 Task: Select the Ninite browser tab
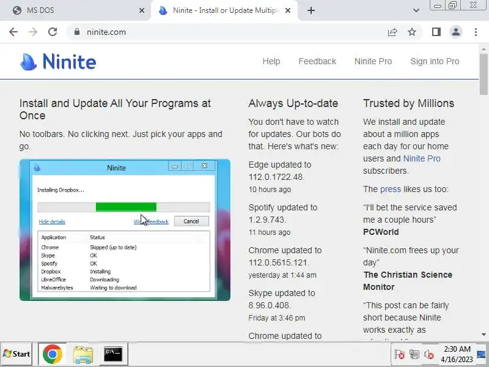tap(224, 10)
